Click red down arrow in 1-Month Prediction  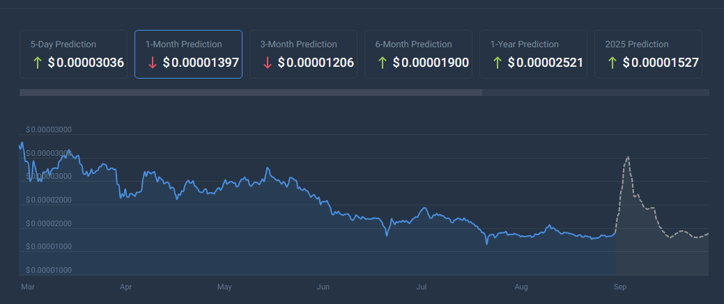point(153,63)
